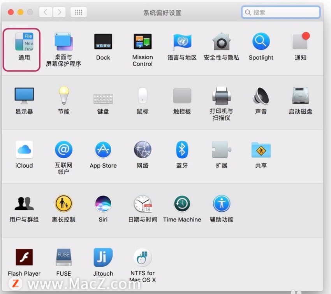Click the show-all grid button
The height and width of the screenshot is (294, 331).
[79, 12]
